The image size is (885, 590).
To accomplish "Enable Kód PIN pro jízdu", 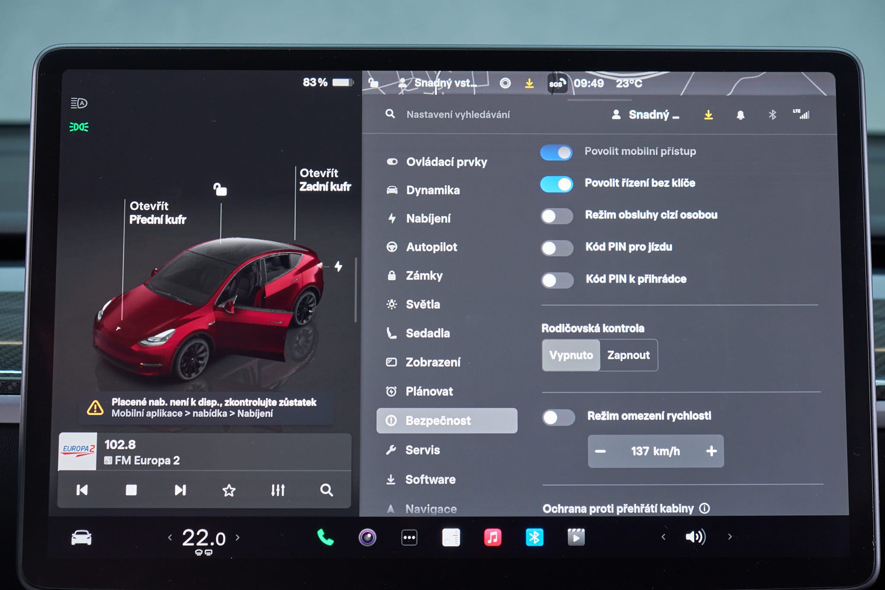I will (x=557, y=248).
